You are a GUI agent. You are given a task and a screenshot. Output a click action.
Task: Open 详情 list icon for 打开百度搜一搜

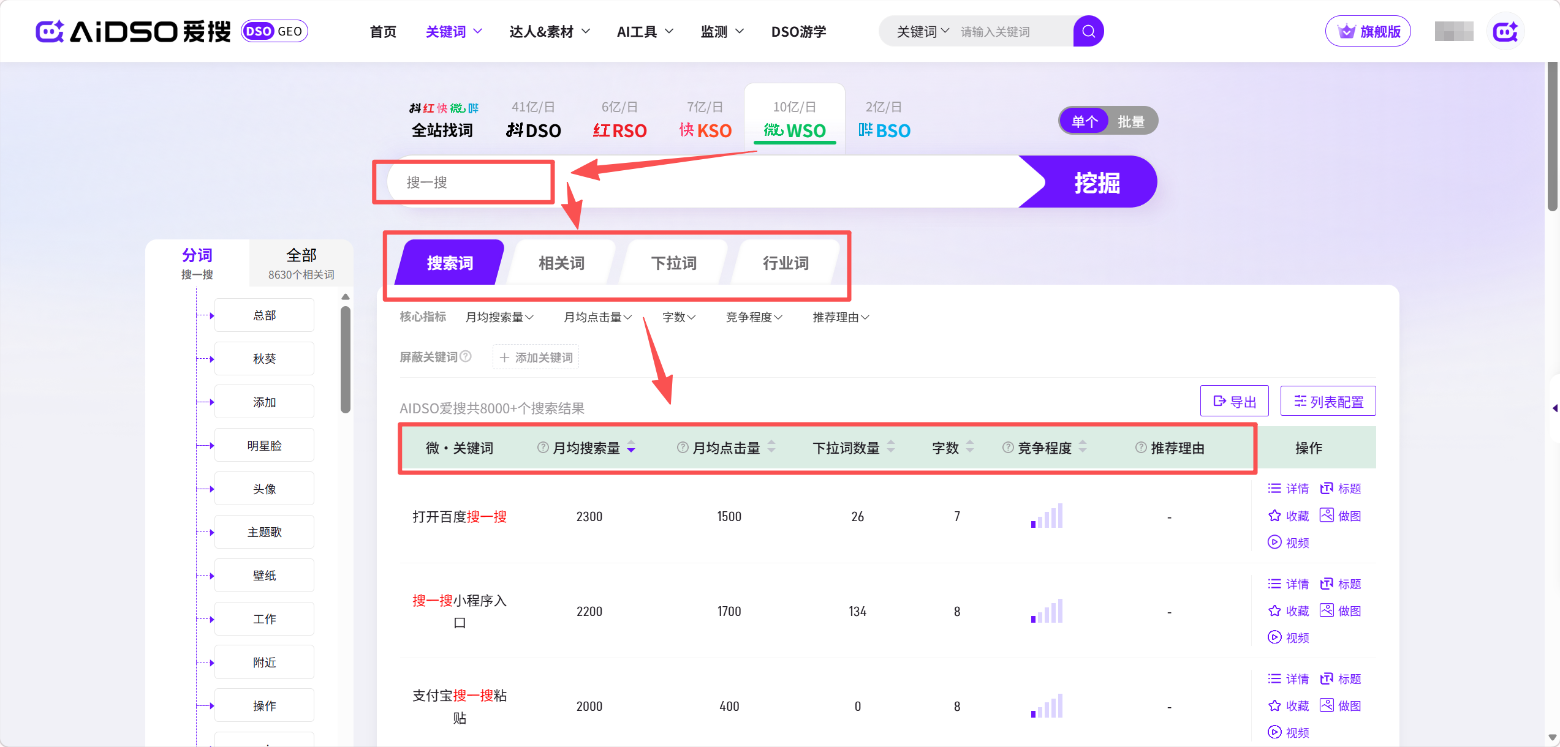pos(1274,489)
